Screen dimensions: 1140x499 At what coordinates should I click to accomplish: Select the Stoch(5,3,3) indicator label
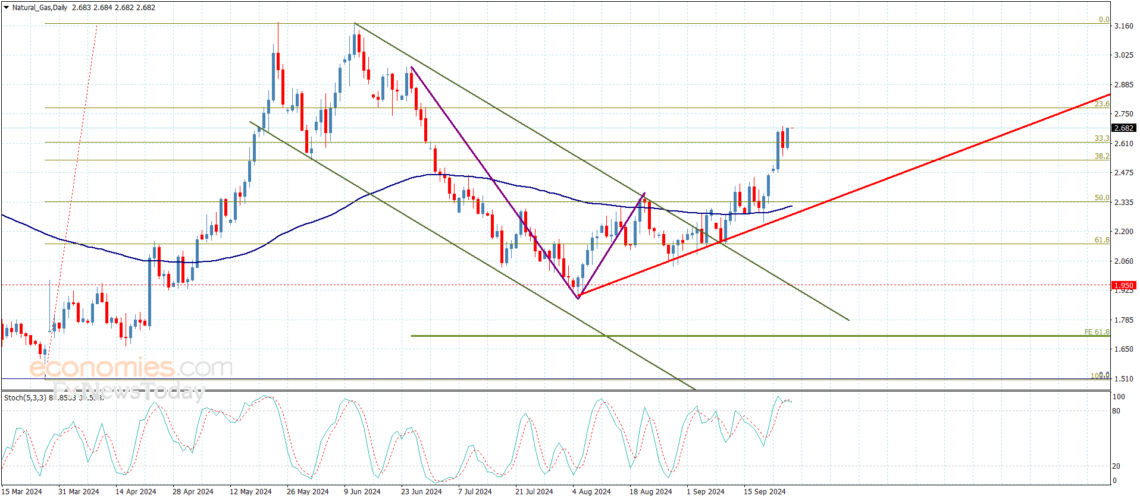point(25,397)
